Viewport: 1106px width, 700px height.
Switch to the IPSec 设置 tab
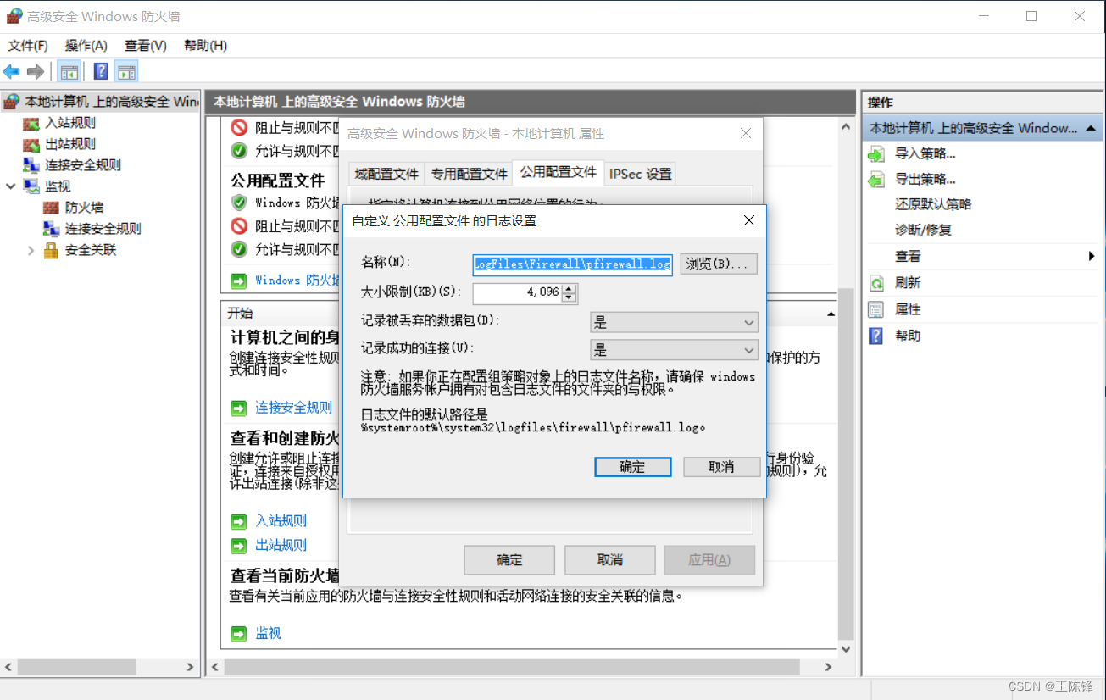pyautogui.click(x=640, y=173)
